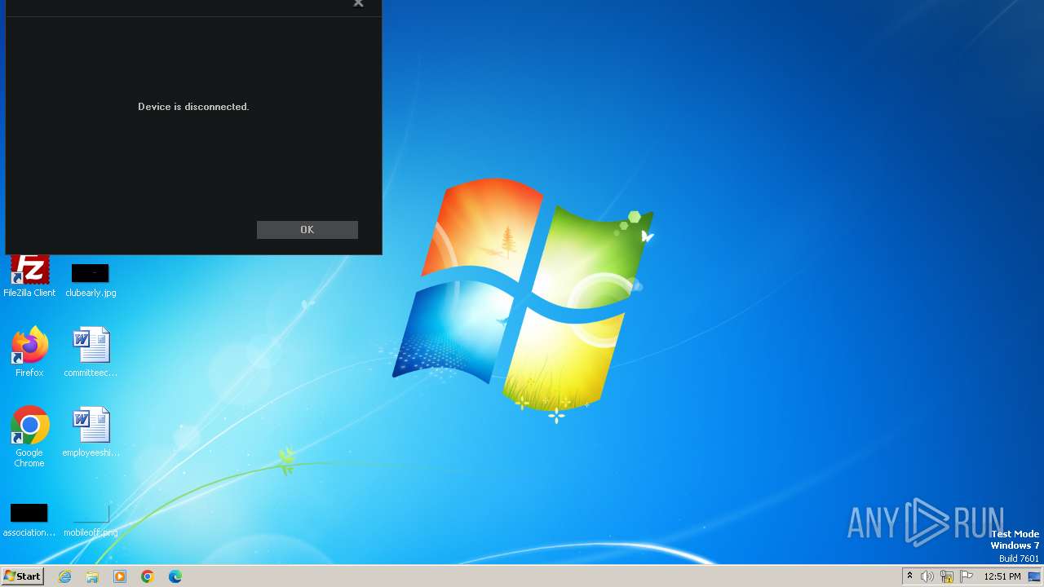Open the volume speaker tray icon
Screen dimensions: 1044x587
coord(927,576)
